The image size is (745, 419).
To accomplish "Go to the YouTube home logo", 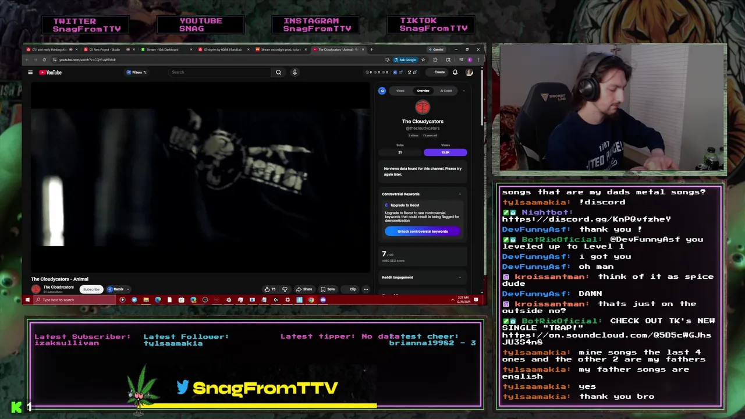I will pyautogui.click(x=51, y=72).
